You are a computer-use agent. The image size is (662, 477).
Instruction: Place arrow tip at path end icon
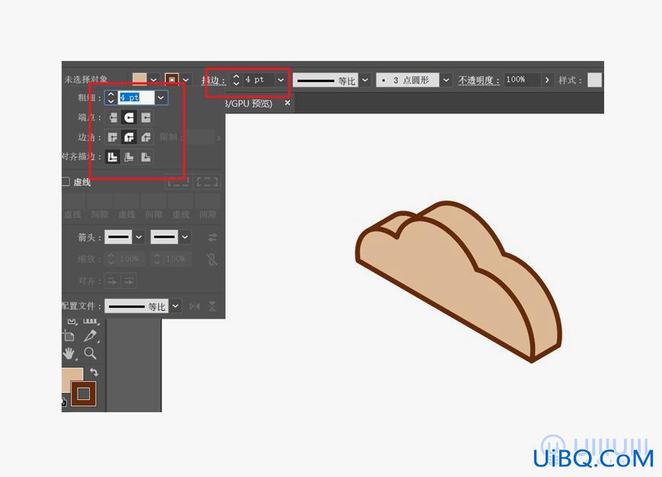coord(129,280)
